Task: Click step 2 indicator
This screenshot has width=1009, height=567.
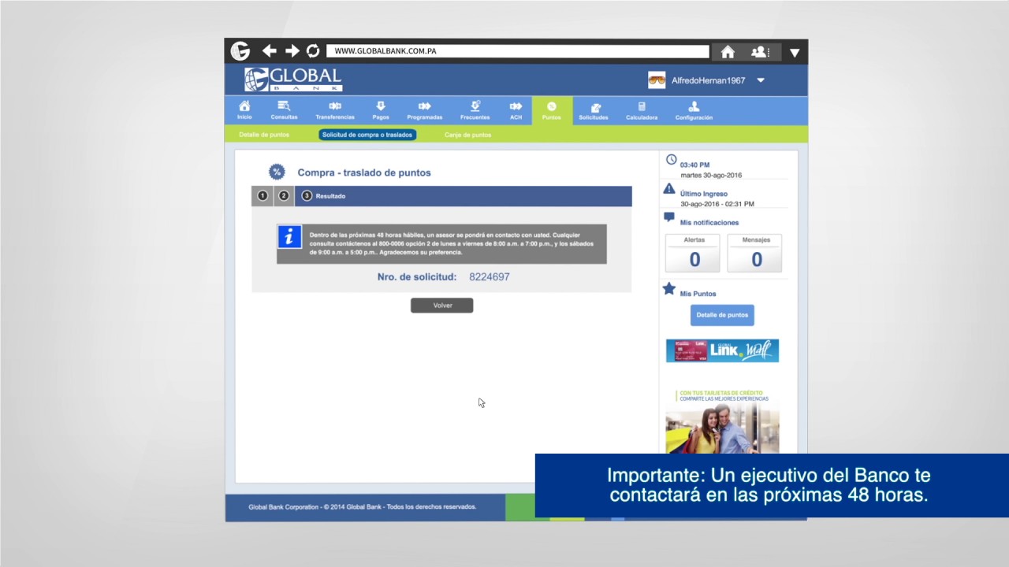Action: click(x=284, y=196)
